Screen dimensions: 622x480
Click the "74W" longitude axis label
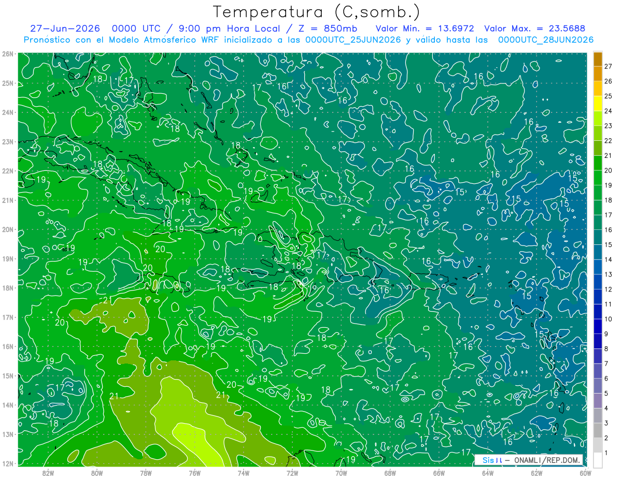click(243, 473)
